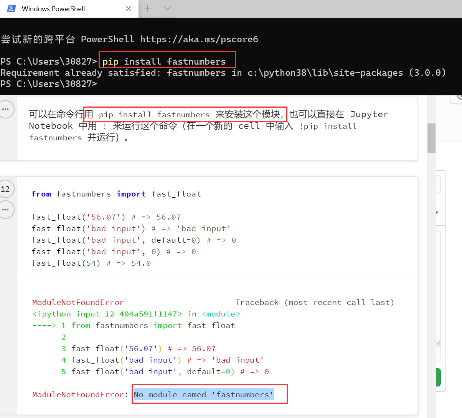Image resolution: width=462 pixels, height=418 pixels.
Task: Close the Windows PowerShell tab
Action: click(129, 8)
